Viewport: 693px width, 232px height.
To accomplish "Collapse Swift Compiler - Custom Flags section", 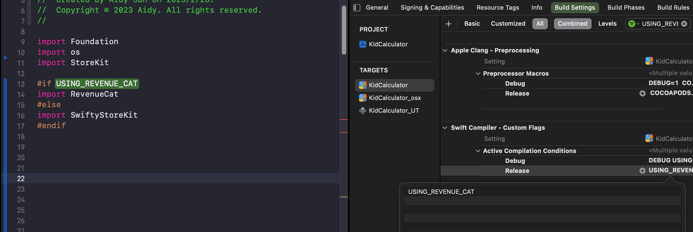I will point(445,128).
